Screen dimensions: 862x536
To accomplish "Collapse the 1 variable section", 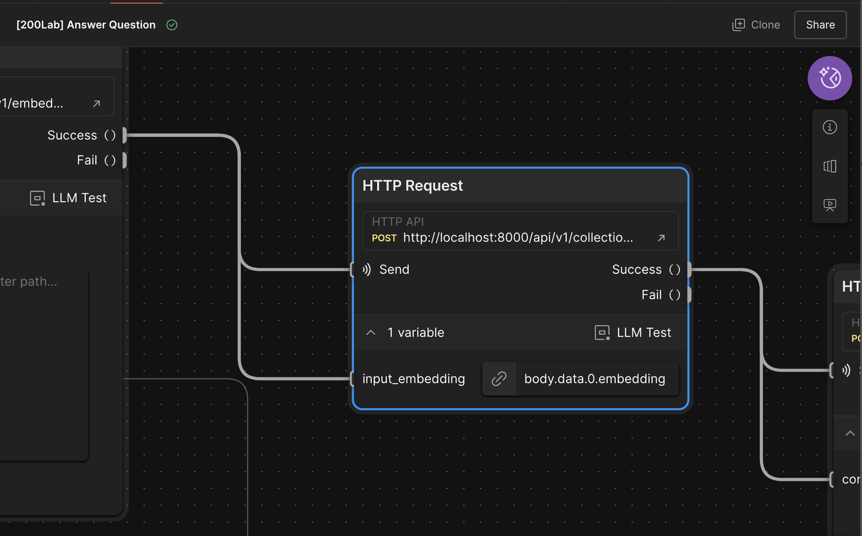I will click(371, 333).
